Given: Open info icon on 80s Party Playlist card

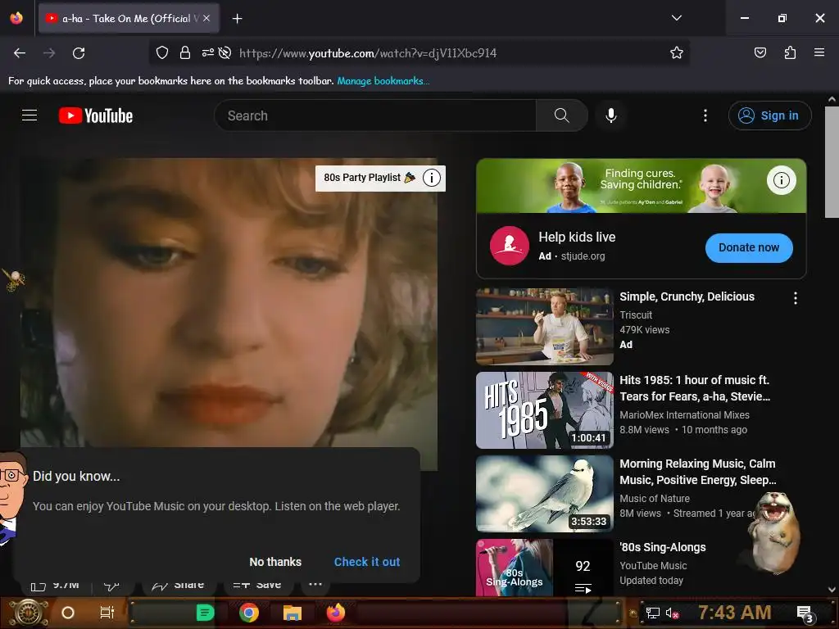Looking at the screenshot, I should pyautogui.click(x=431, y=178).
